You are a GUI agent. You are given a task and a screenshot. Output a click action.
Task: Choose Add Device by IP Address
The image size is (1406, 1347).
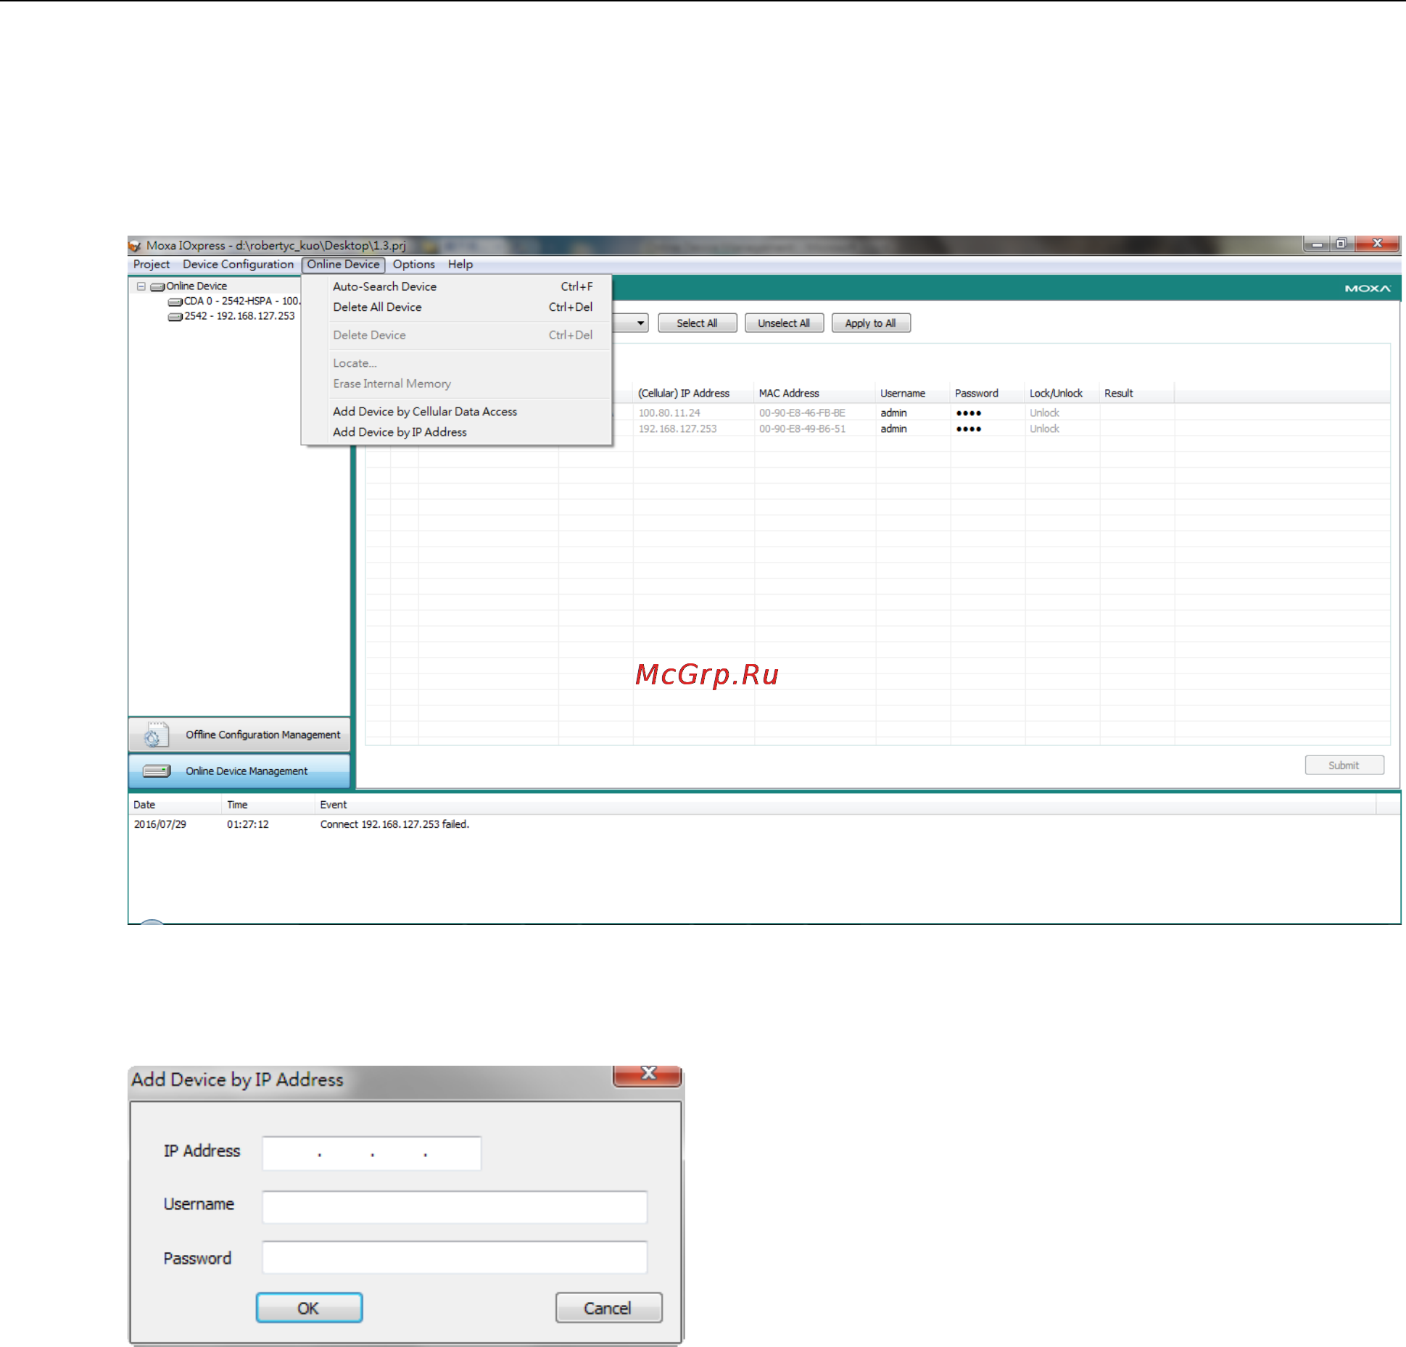coord(457,432)
